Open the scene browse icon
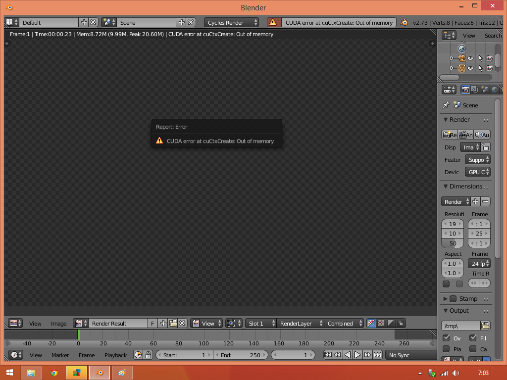The width and height of the screenshot is (507, 380). click(x=109, y=22)
